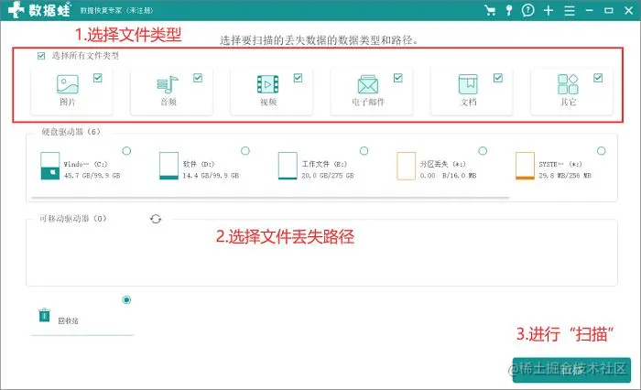Click the plus icon in title bar
The height and width of the screenshot is (390, 641).
(549, 10)
